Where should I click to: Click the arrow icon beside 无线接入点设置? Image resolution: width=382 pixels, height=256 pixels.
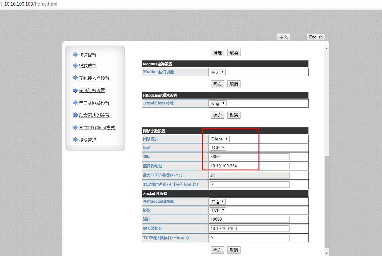point(75,78)
